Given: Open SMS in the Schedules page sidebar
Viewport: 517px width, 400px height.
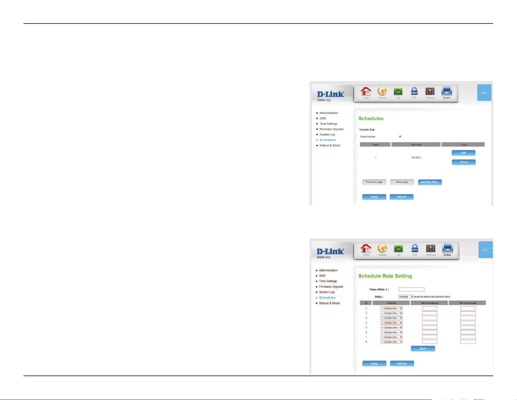Looking at the screenshot, I should [323, 119].
